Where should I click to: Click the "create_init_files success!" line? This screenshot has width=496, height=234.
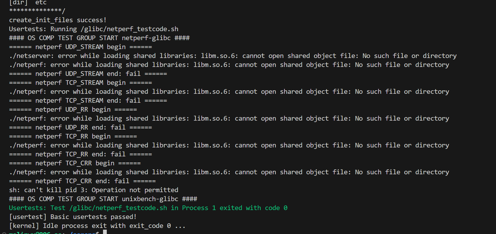pos(58,20)
